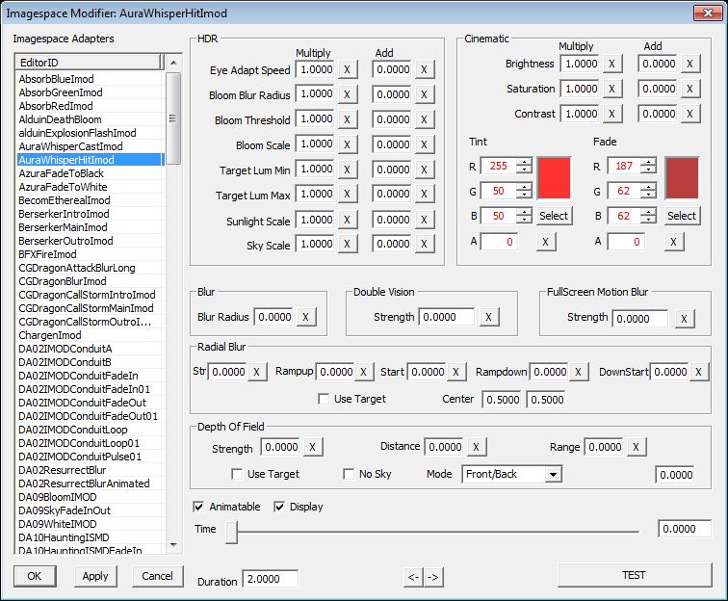
Task: Click the list scrollbar down arrow
Action: pos(173,545)
